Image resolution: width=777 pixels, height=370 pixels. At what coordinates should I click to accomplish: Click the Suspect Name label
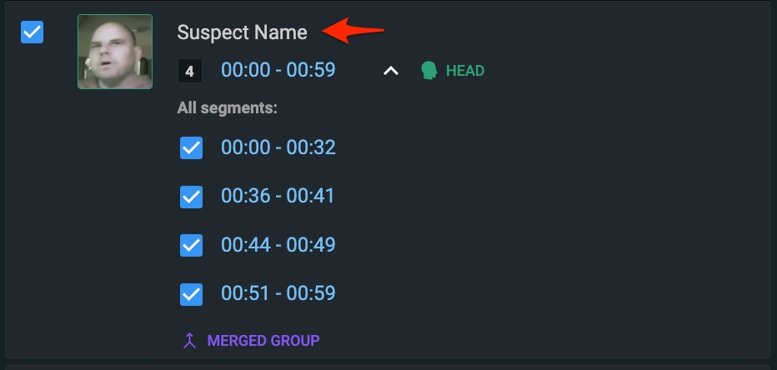point(243,32)
